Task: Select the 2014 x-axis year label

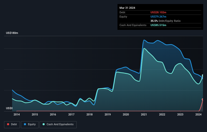Action: point(17,115)
